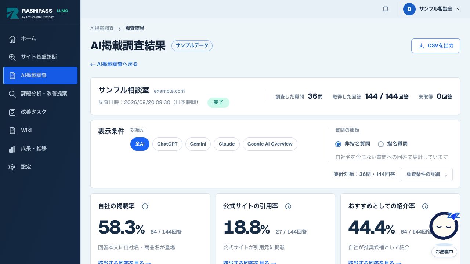Open サンプル相談室 account menu chevron
Screen dimensions: 470x264
[458, 9]
